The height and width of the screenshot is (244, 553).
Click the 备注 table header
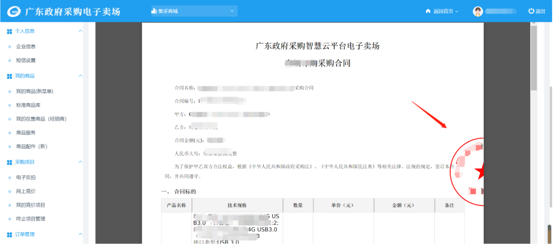coord(449,205)
